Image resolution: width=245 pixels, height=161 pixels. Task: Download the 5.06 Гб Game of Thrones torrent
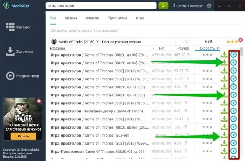tap(224, 103)
